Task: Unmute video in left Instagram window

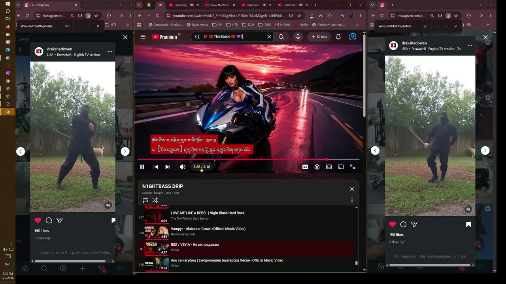Action: [x=108, y=205]
